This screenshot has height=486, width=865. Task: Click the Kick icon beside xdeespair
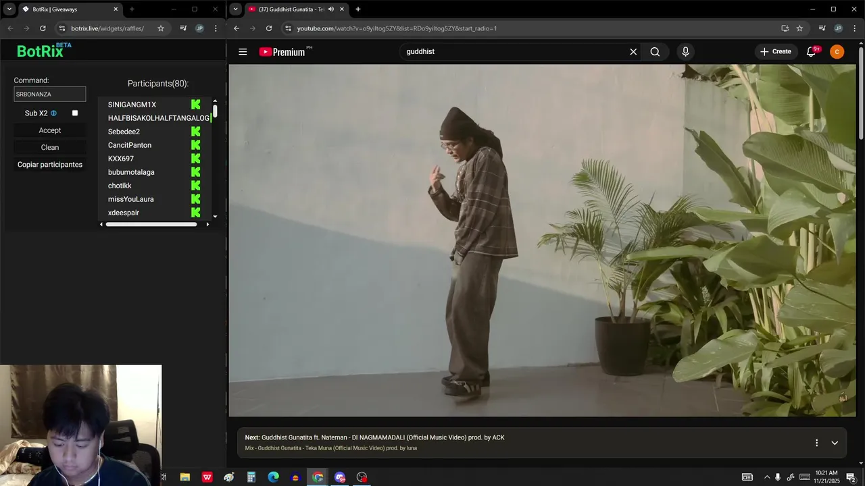click(x=196, y=213)
